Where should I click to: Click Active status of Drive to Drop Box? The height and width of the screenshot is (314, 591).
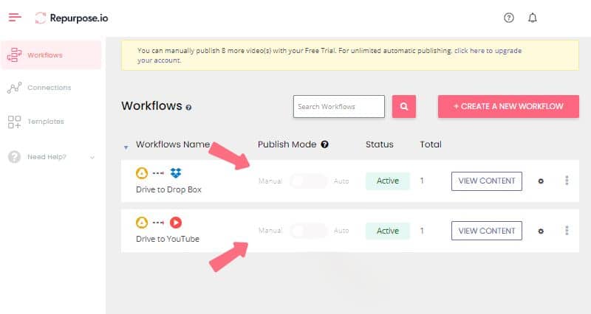tap(387, 181)
